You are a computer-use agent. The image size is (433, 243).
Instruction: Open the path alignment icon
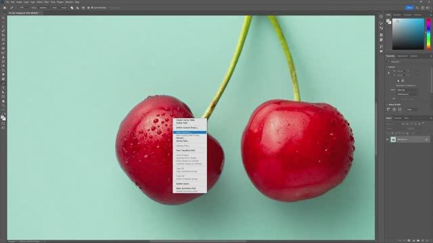click(78, 7)
